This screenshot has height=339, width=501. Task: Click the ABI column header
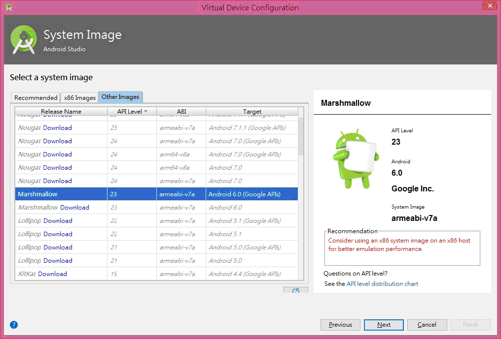click(x=181, y=111)
